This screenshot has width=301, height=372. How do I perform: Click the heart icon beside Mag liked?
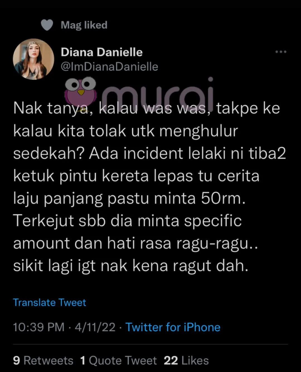[47, 25]
